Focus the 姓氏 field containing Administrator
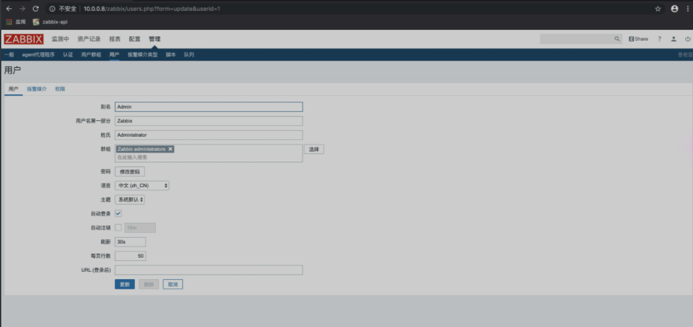 (x=208, y=135)
